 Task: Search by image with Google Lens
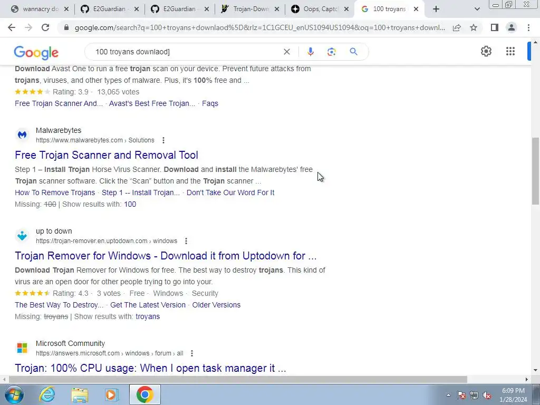click(331, 52)
